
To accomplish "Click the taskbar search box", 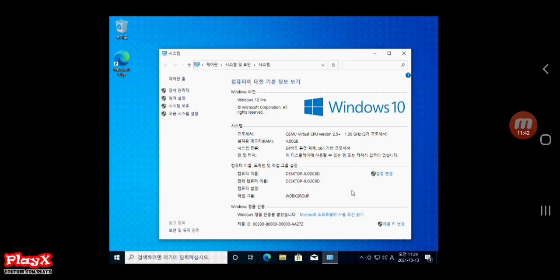I will (176, 257).
